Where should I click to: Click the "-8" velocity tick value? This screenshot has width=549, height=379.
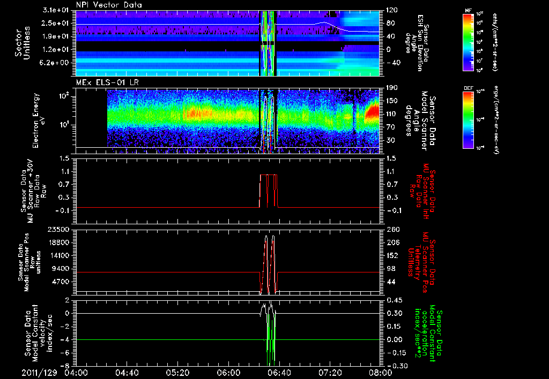point(66,366)
